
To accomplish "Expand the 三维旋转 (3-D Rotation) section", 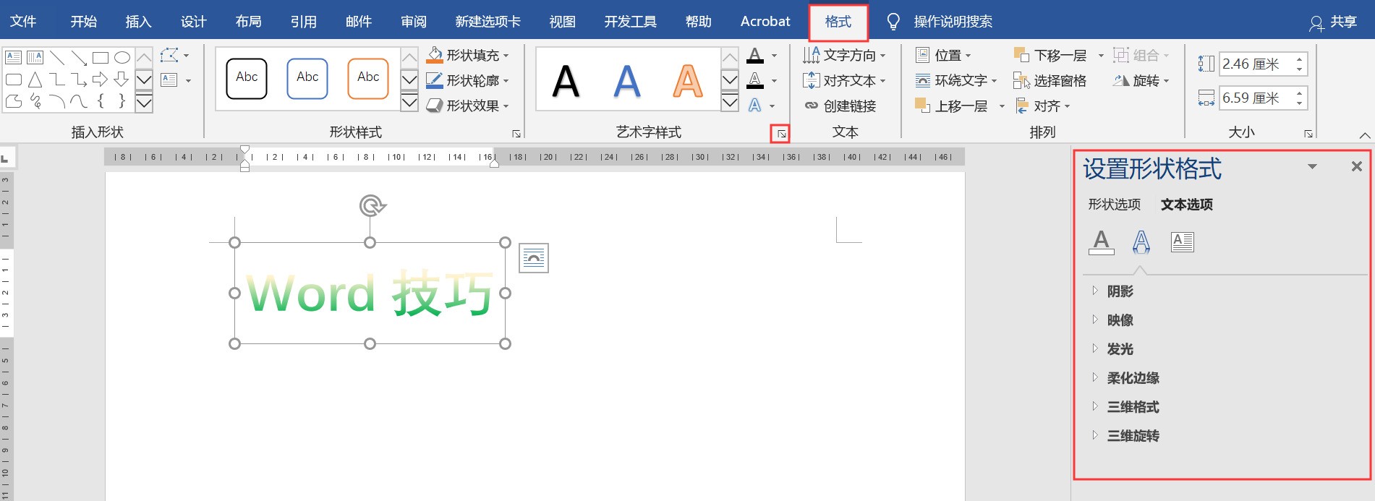I will 1133,436.
